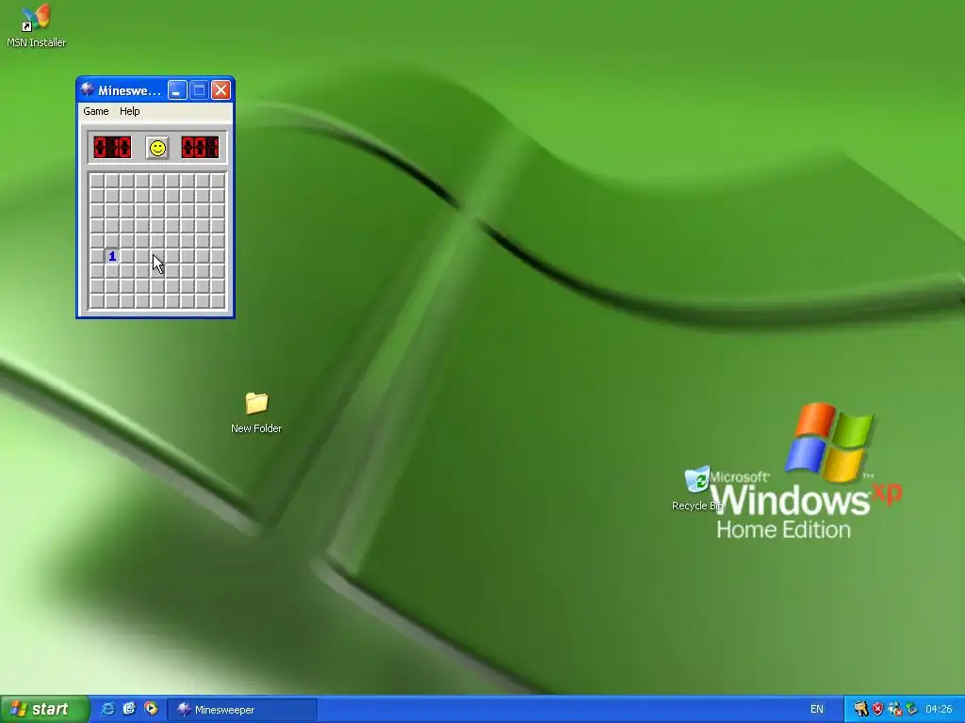965x723 pixels.
Task: Click the red mine counter display
Action: pyautogui.click(x=112, y=148)
